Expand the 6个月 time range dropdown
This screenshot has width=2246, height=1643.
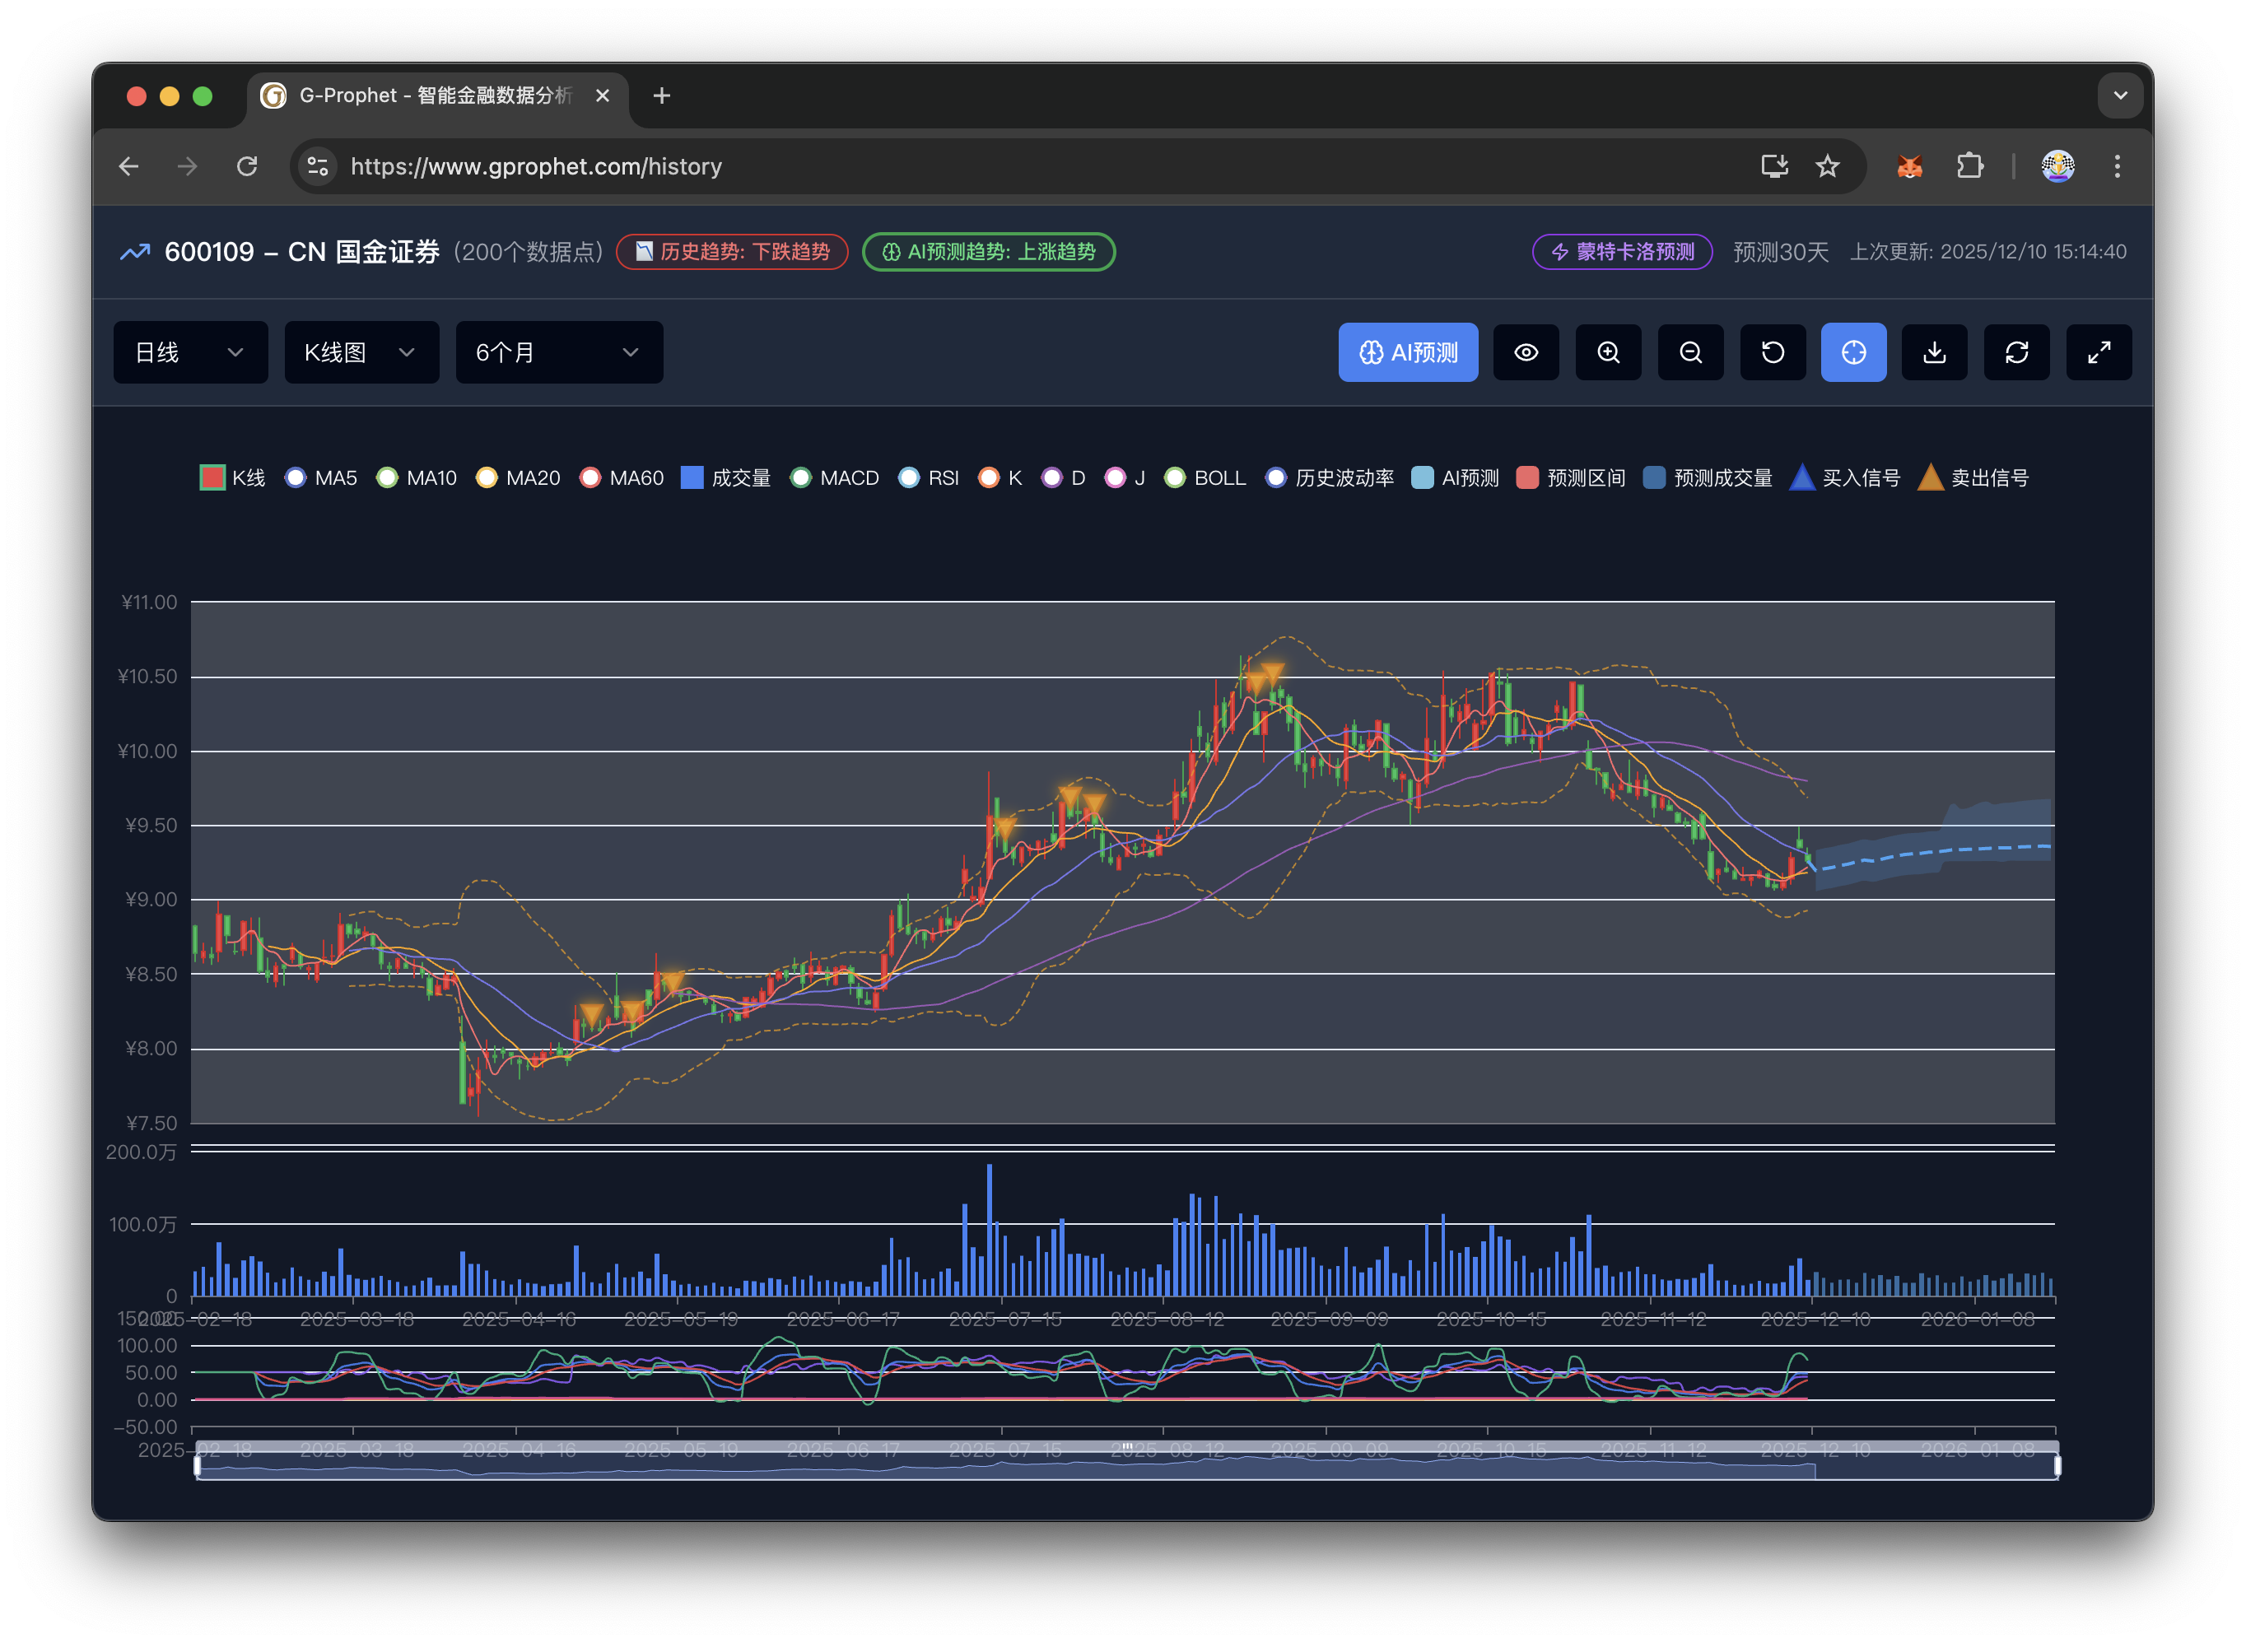(x=559, y=352)
